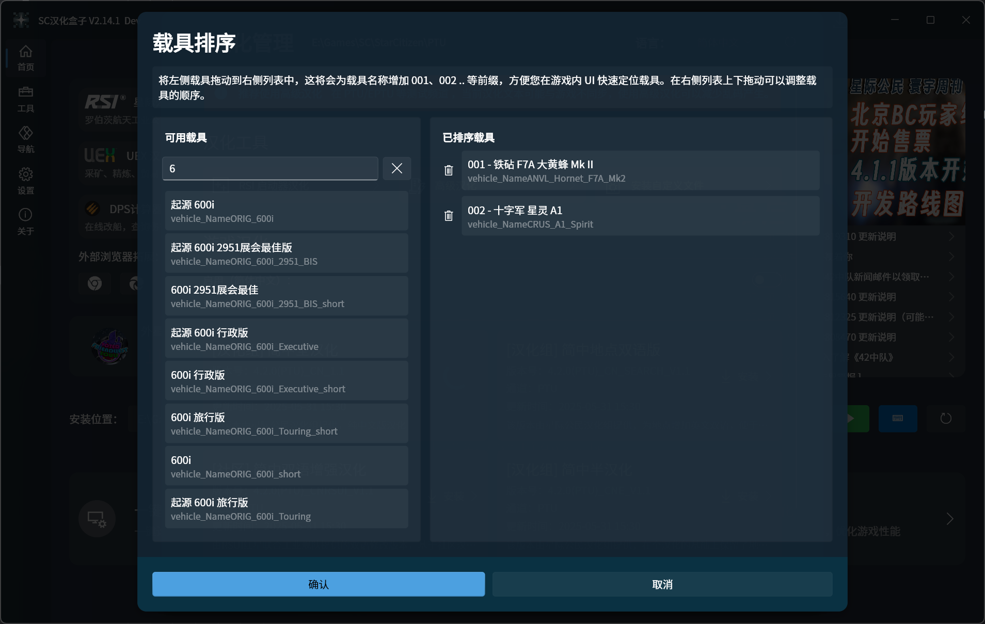Open 导航 navigation in the sidebar
985x624 pixels.
[x=26, y=140]
